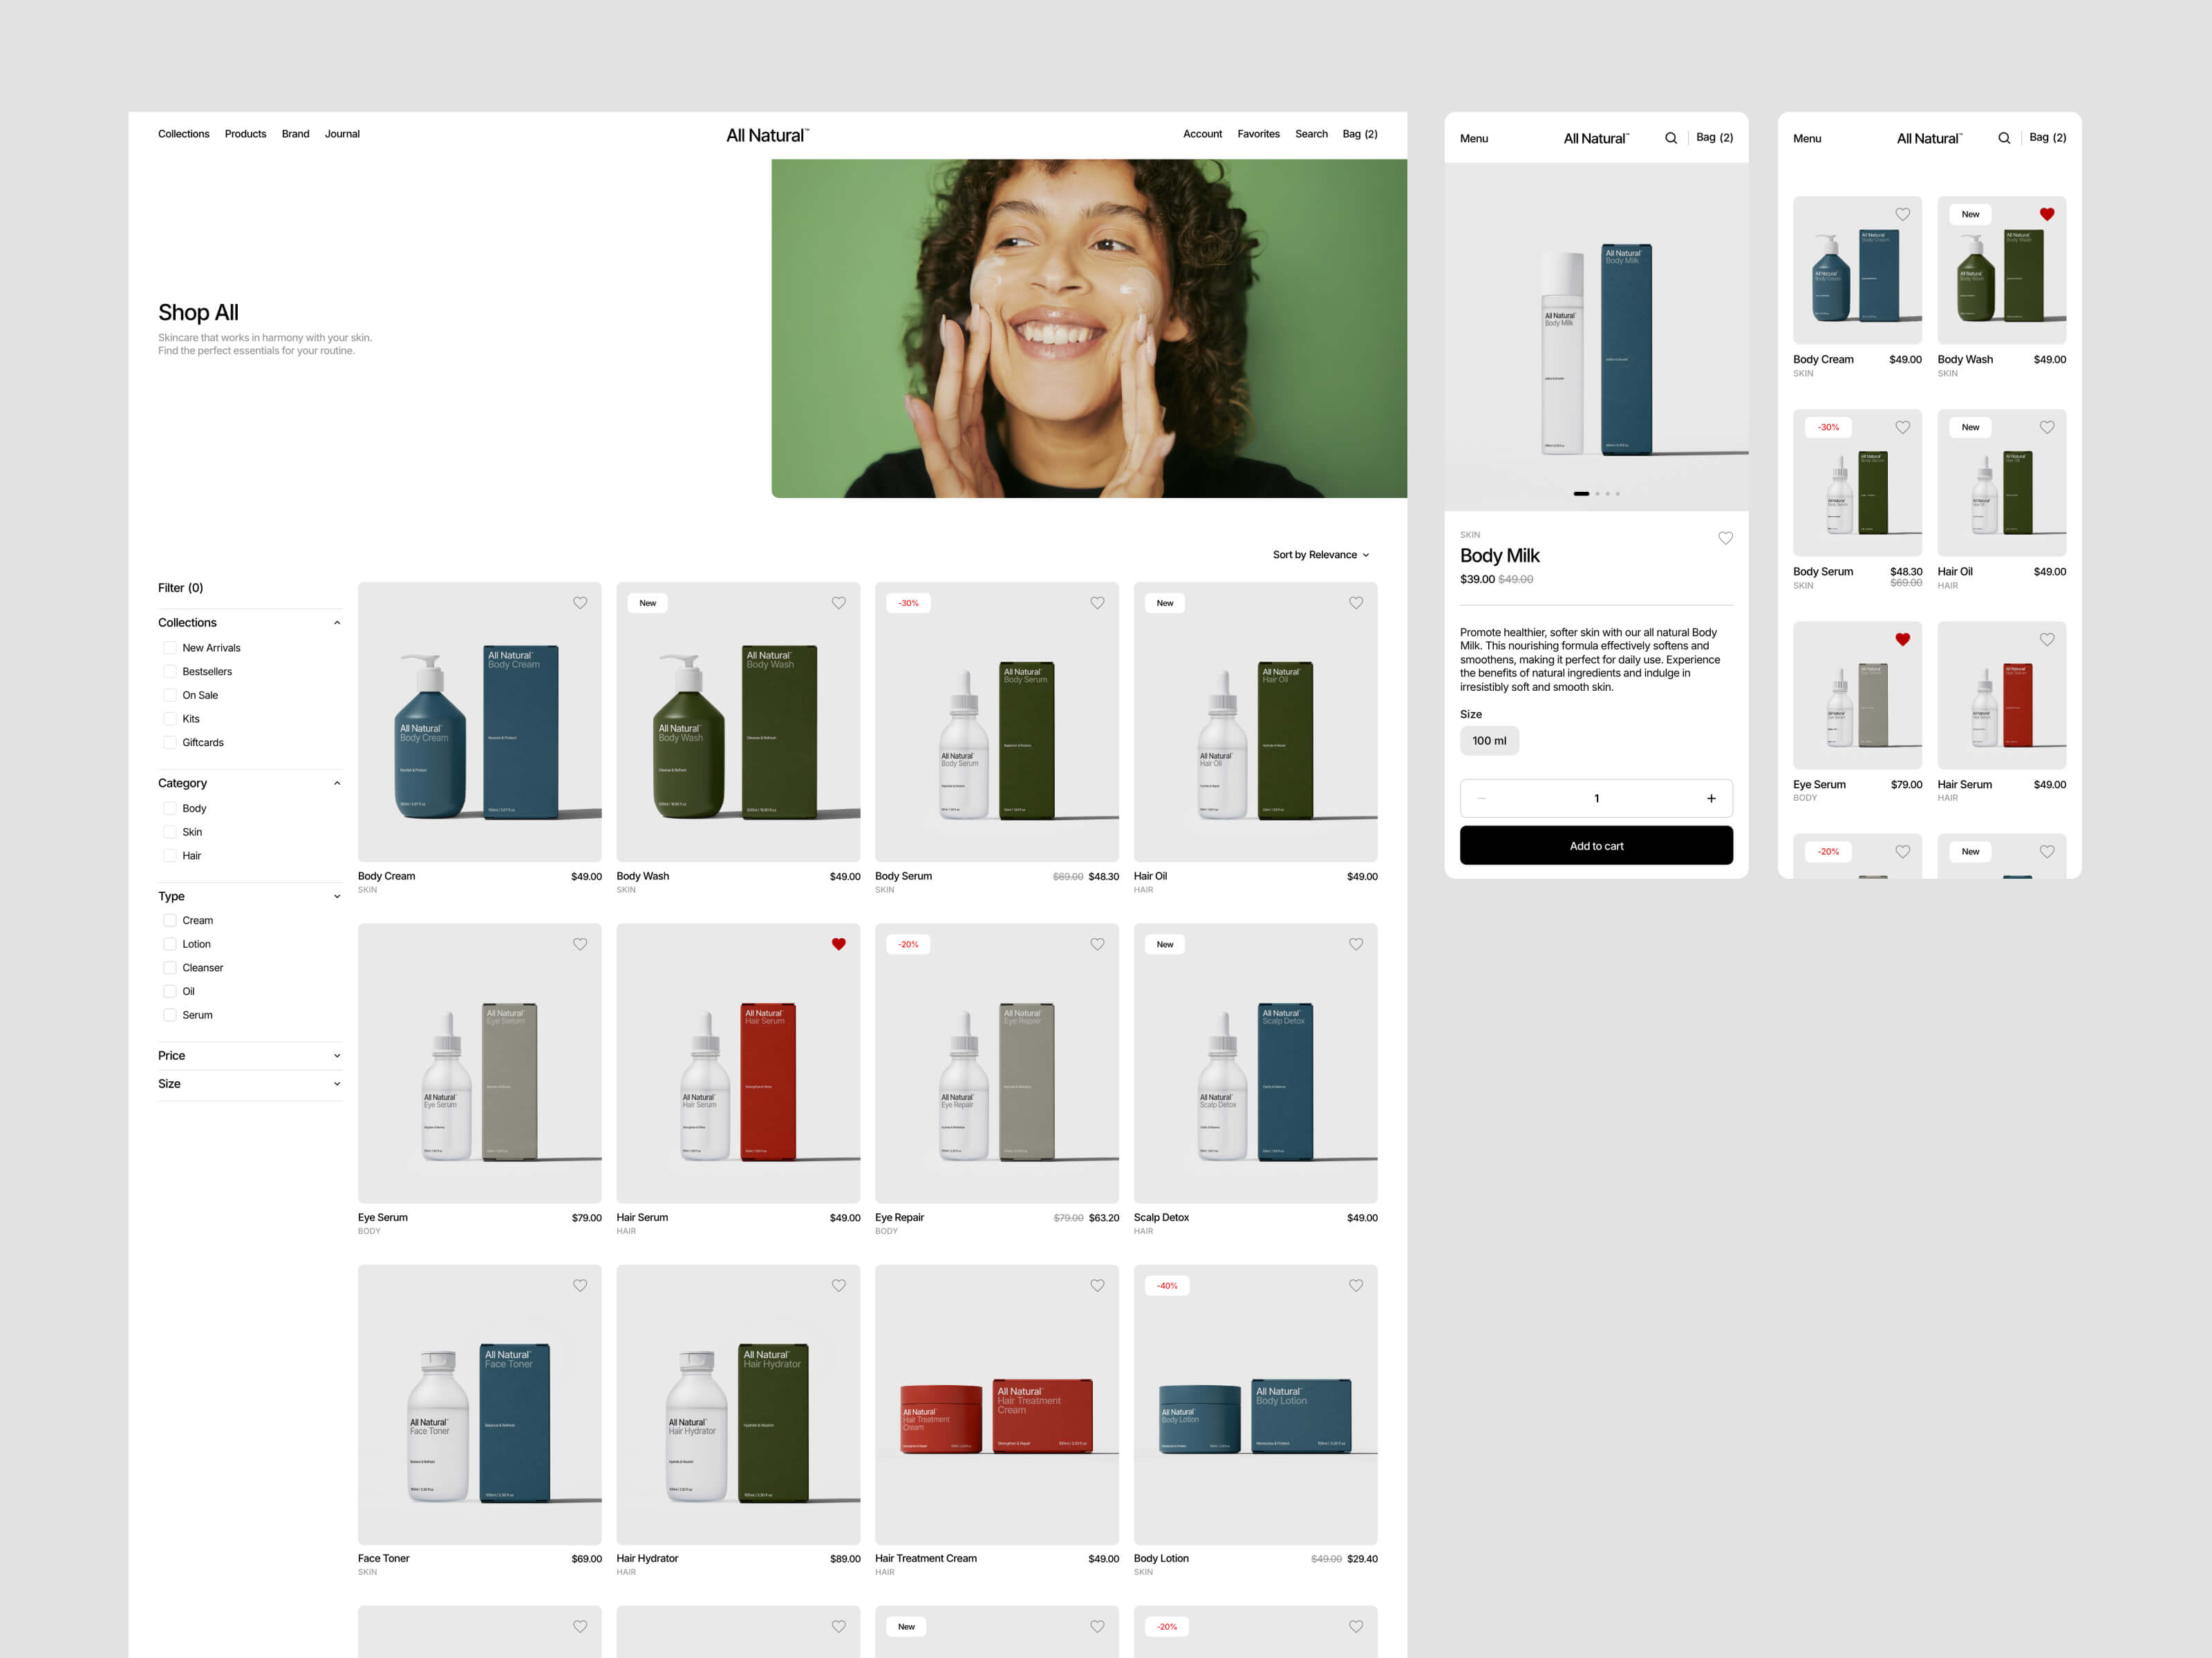Open Journal in top navigation
The width and height of the screenshot is (2212, 1658).
[342, 134]
